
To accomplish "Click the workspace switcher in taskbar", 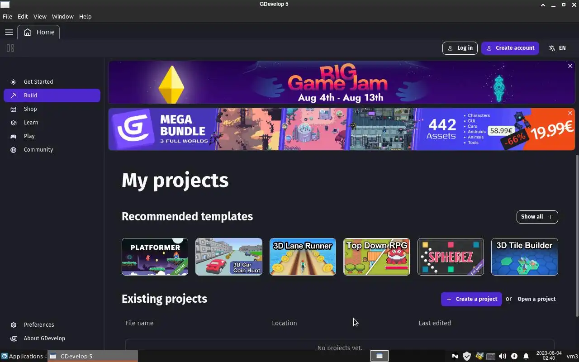I will click(380, 356).
